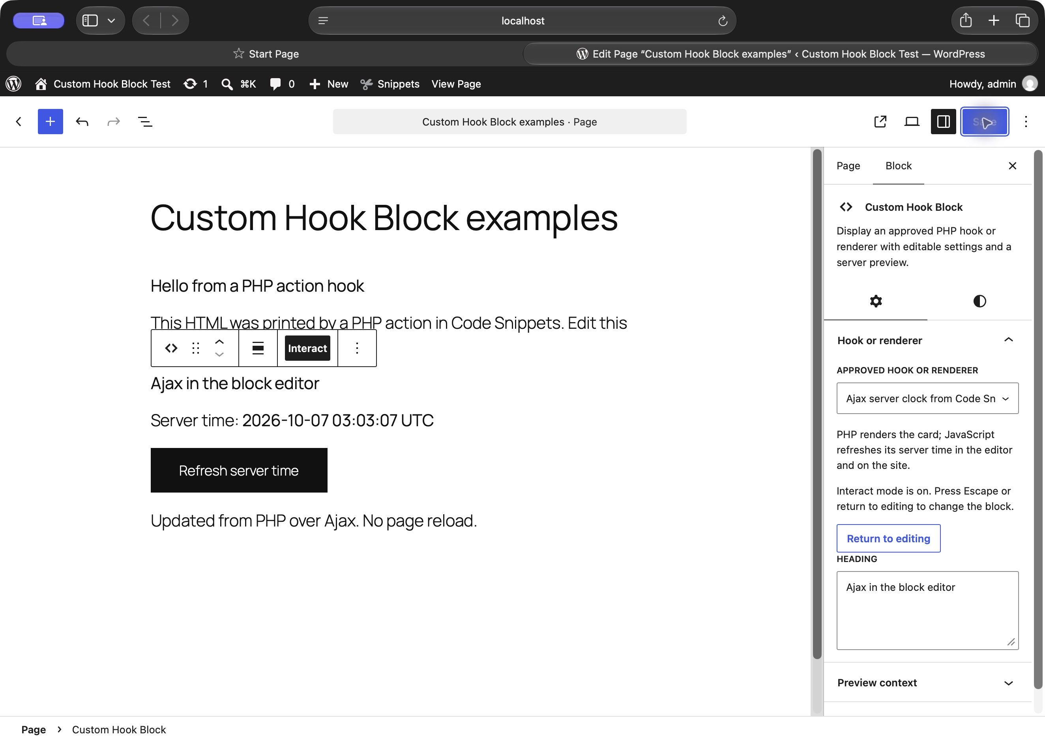This screenshot has width=1045, height=742.
Task: Switch to the Block tab
Action: (x=898, y=166)
